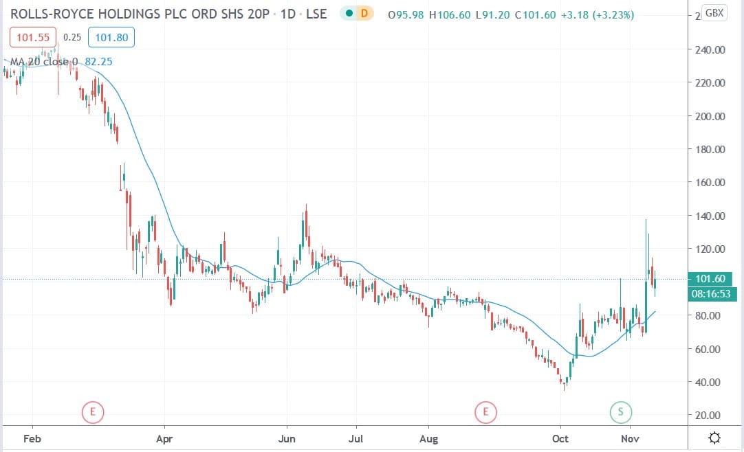The width and height of the screenshot is (744, 452).
Task: Click the 240.00 price axis label
Action: [x=710, y=49]
